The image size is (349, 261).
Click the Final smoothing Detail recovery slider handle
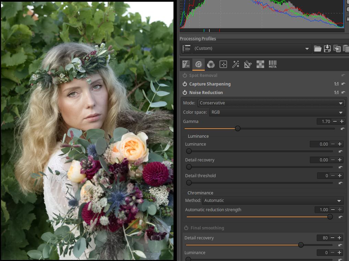click(301, 245)
